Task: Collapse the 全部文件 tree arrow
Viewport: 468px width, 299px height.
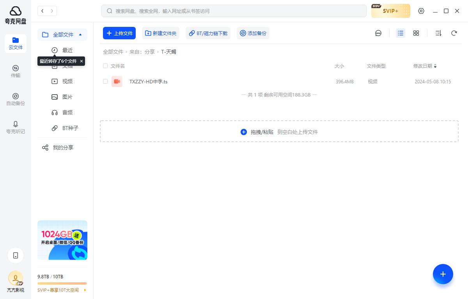Action: (80, 35)
